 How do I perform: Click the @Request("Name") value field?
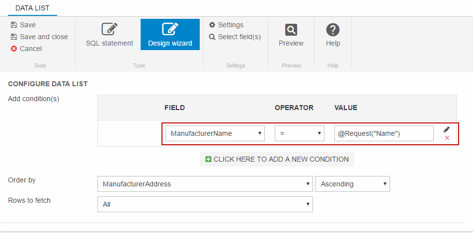384,133
